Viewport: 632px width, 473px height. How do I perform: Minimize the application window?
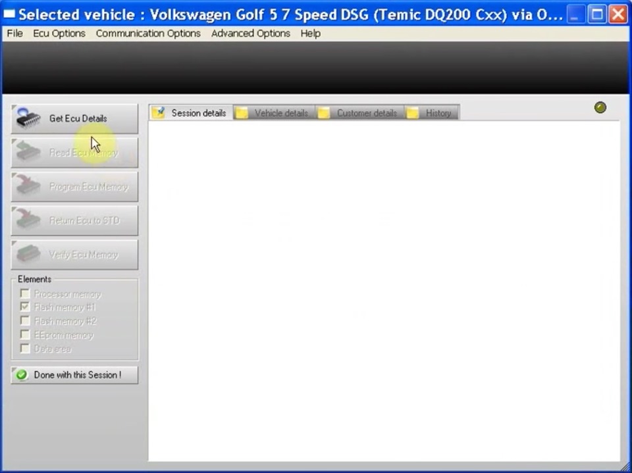tap(575, 15)
